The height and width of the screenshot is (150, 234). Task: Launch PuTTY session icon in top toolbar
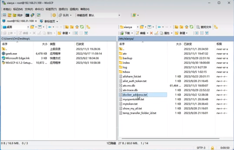pyautogui.click(x=32, y=15)
